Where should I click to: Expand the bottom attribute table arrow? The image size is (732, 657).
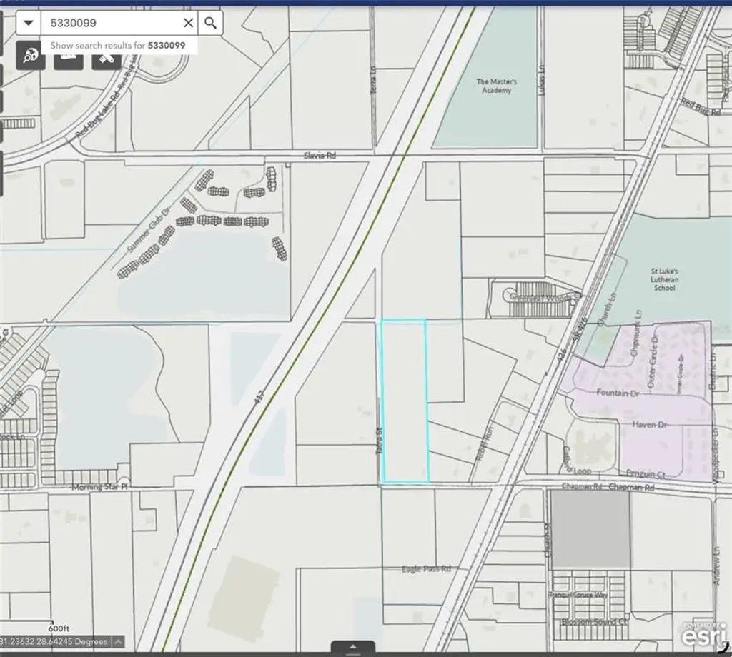click(x=353, y=647)
